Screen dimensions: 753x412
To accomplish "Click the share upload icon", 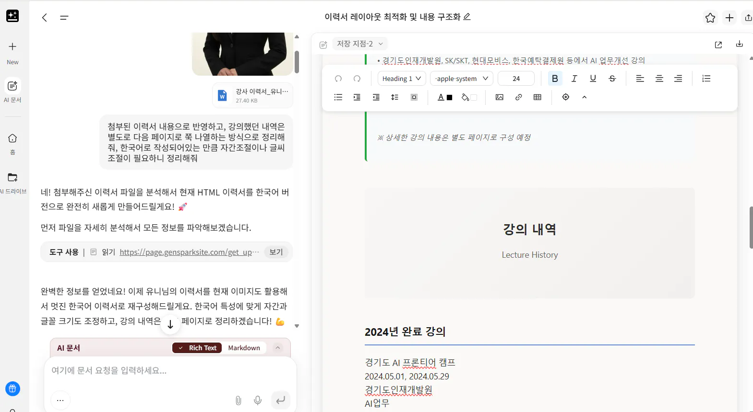I will click(x=748, y=18).
